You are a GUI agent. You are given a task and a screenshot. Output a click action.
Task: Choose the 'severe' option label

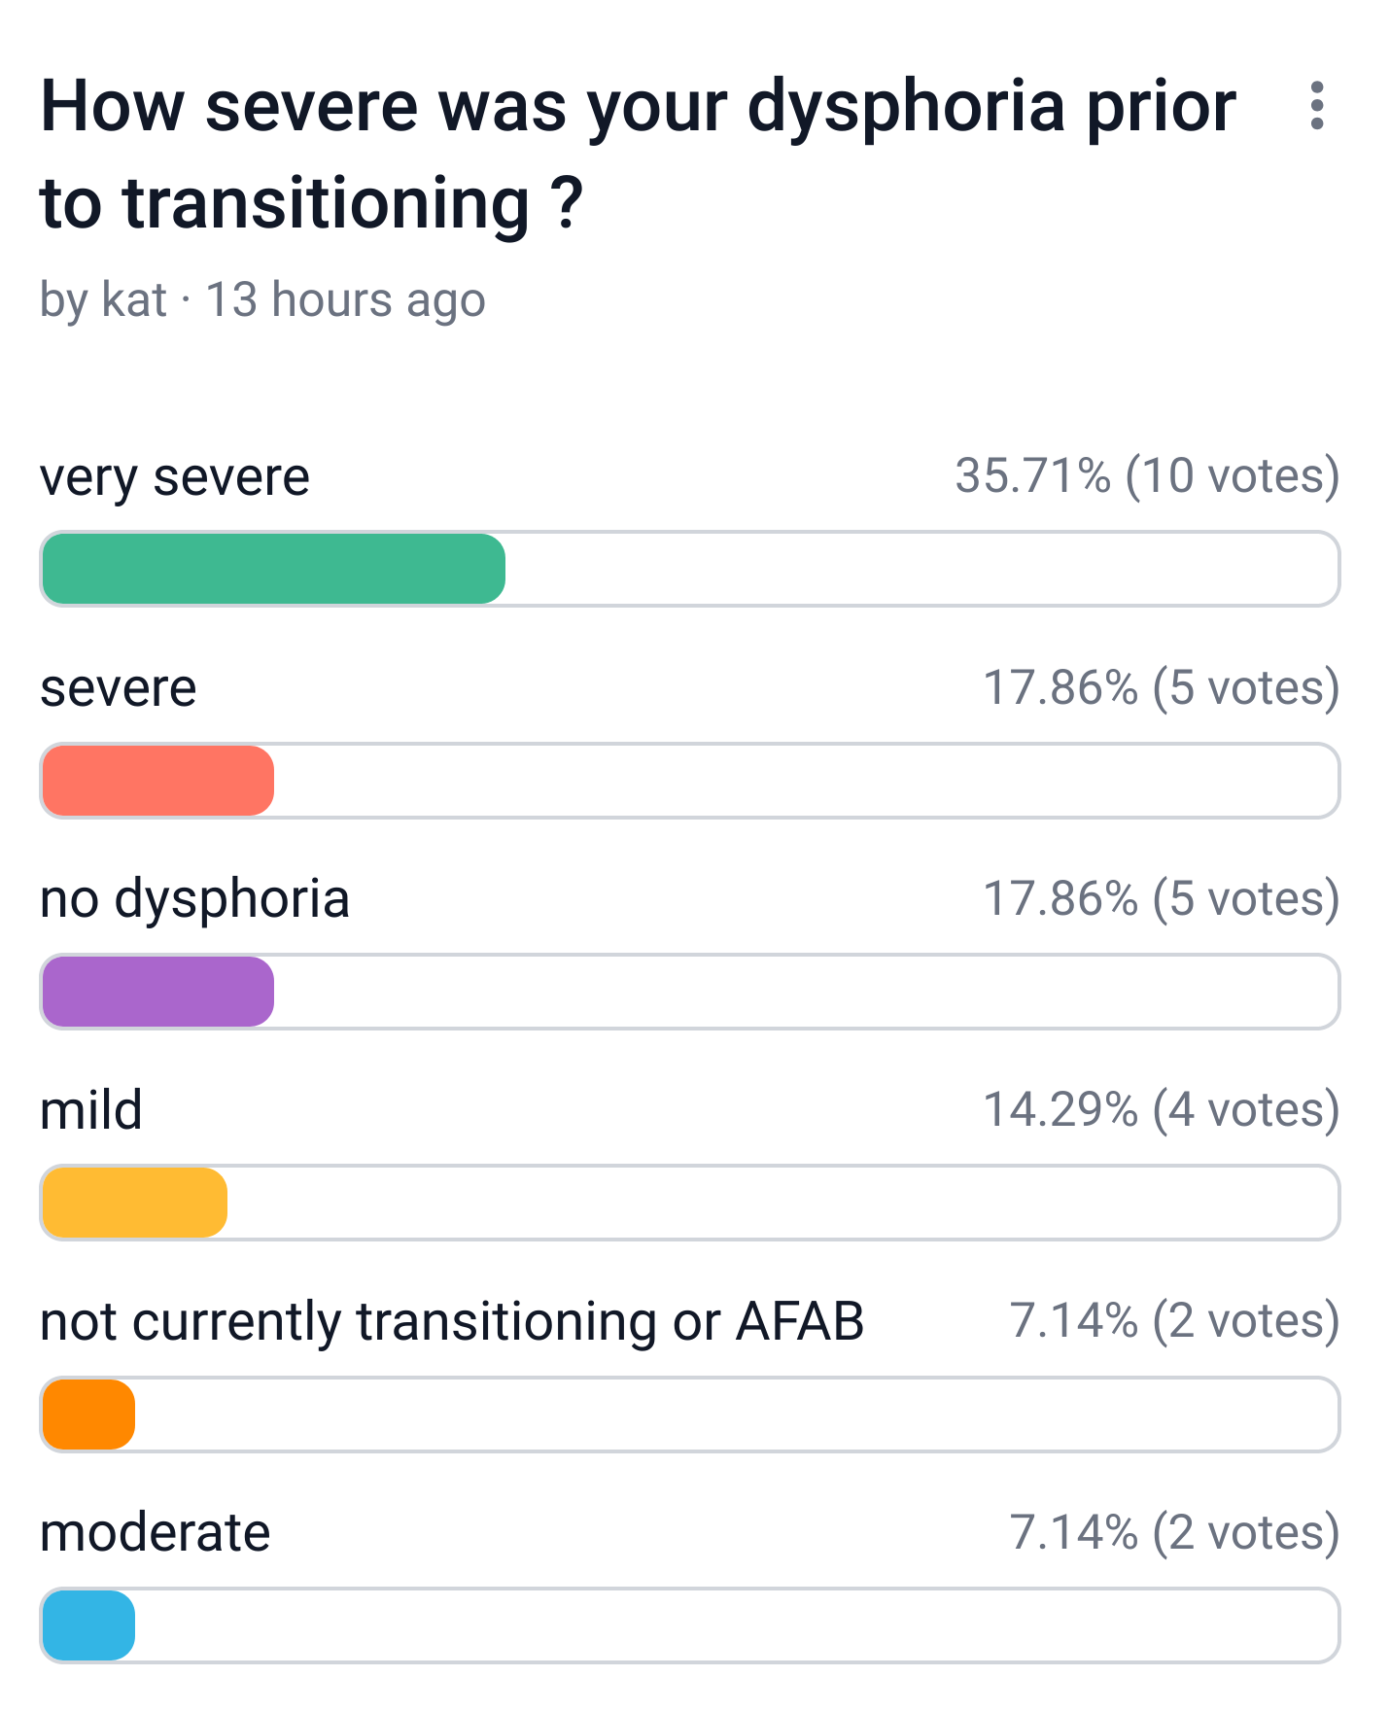(x=119, y=688)
